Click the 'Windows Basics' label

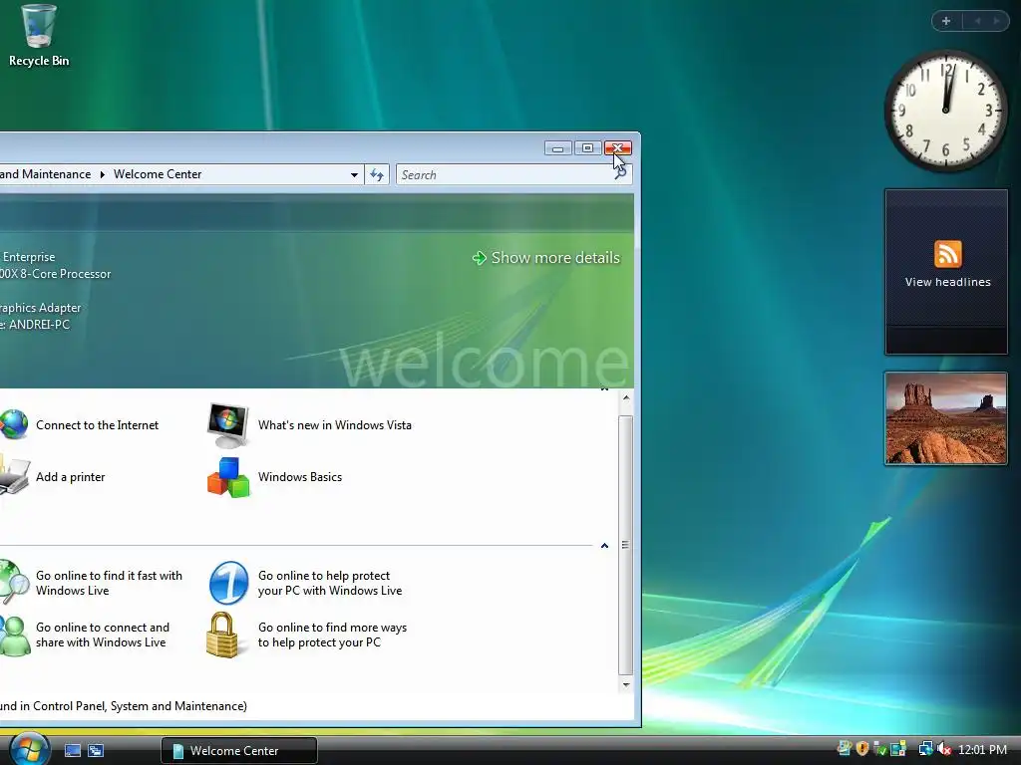pyautogui.click(x=299, y=477)
